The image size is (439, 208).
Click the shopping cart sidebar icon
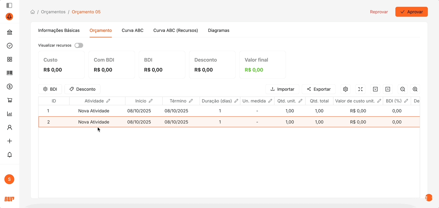coord(10,100)
